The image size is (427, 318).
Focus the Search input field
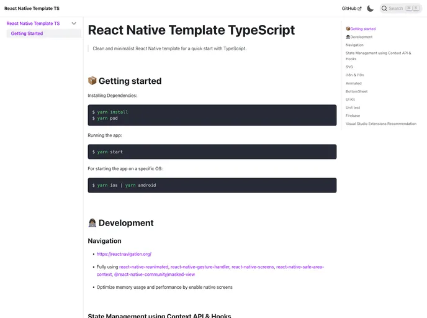point(400,9)
